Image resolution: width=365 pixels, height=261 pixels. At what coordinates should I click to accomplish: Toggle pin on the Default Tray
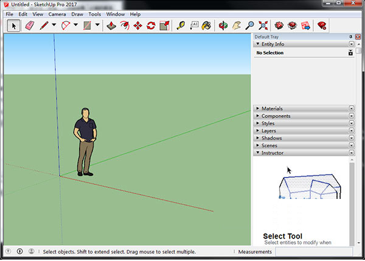pos(352,37)
